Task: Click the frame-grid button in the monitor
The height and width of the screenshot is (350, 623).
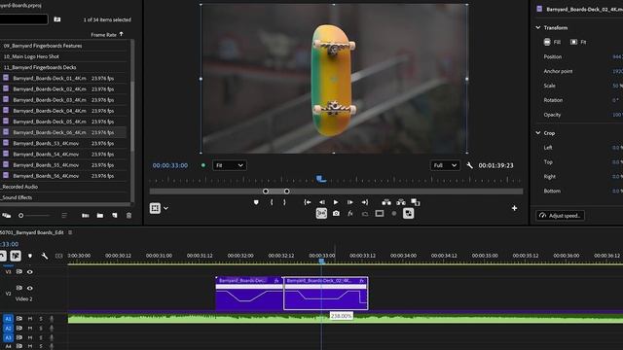Action: [x=155, y=208]
